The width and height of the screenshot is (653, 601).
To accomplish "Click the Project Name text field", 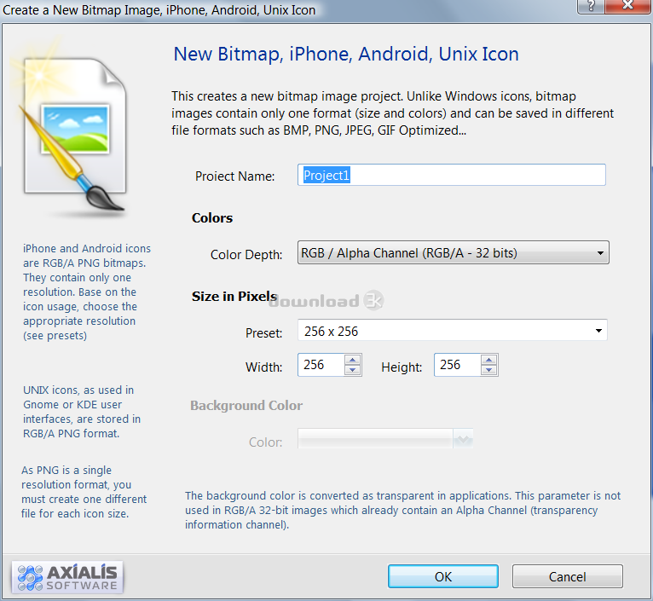I will (x=452, y=175).
